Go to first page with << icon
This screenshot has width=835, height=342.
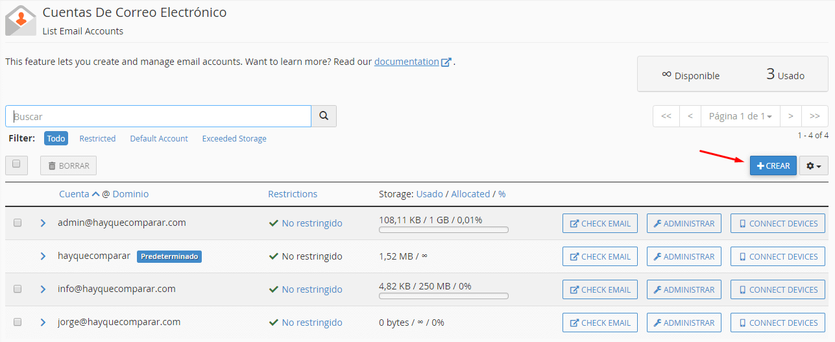pos(666,116)
